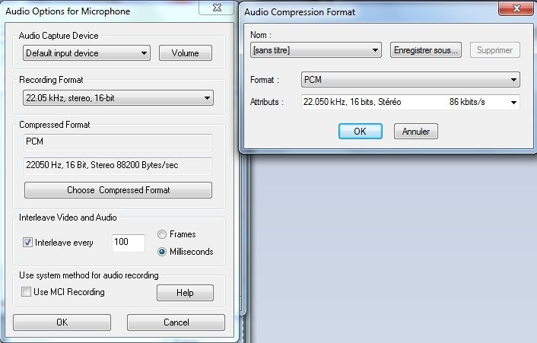Confirm with OK in Audio Options dialog
This screenshot has width=537, height=343.
62,322
